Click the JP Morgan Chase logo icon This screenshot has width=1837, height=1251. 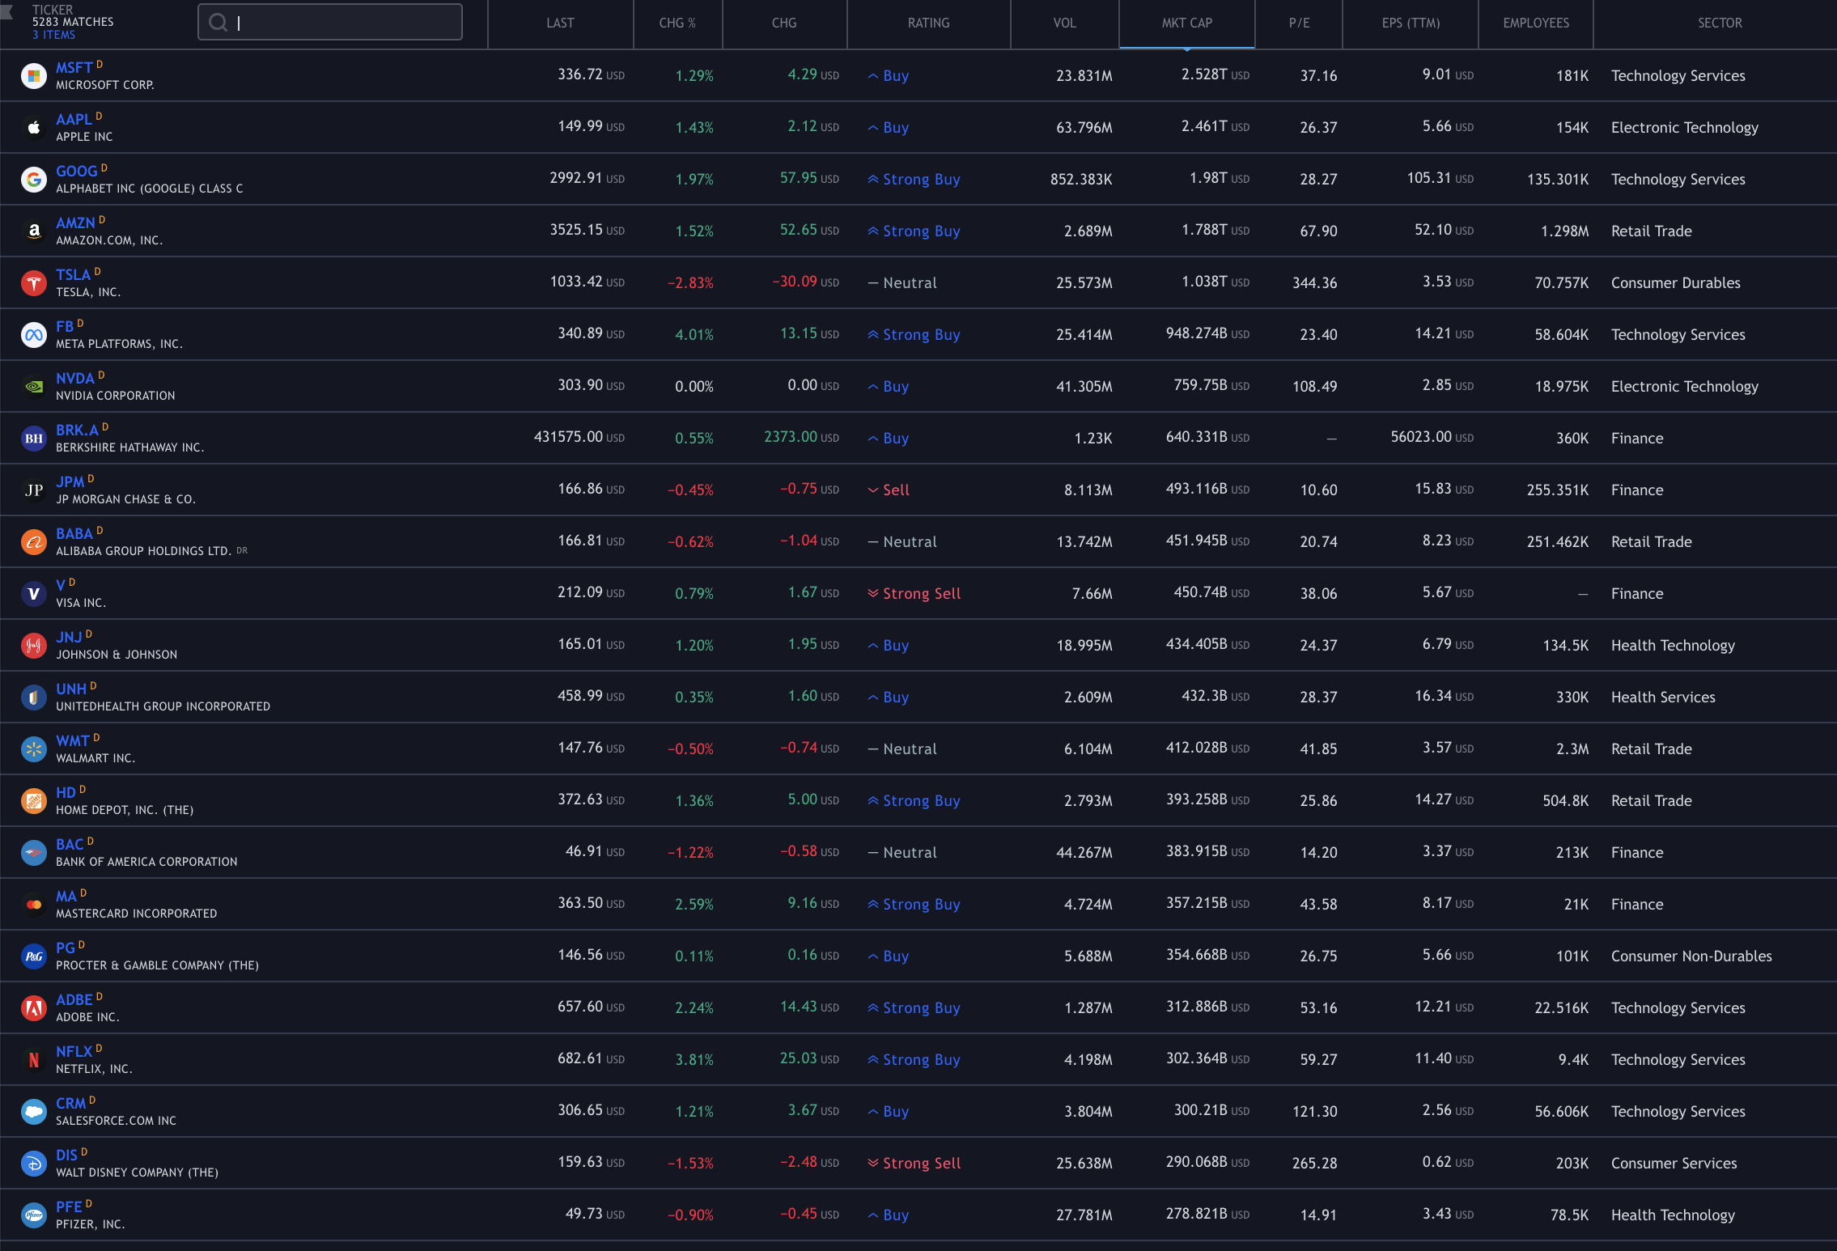click(x=34, y=490)
